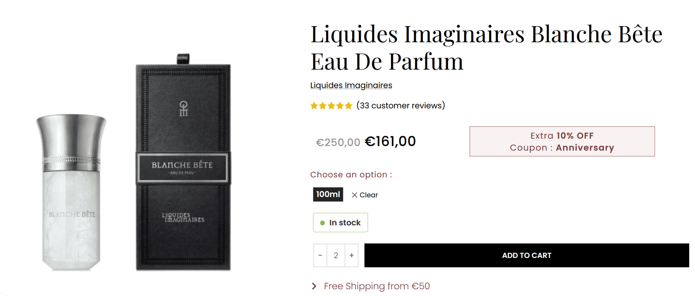Clear the selected size option
This screenshot has width=695, height=296.
tap(365, 195)
